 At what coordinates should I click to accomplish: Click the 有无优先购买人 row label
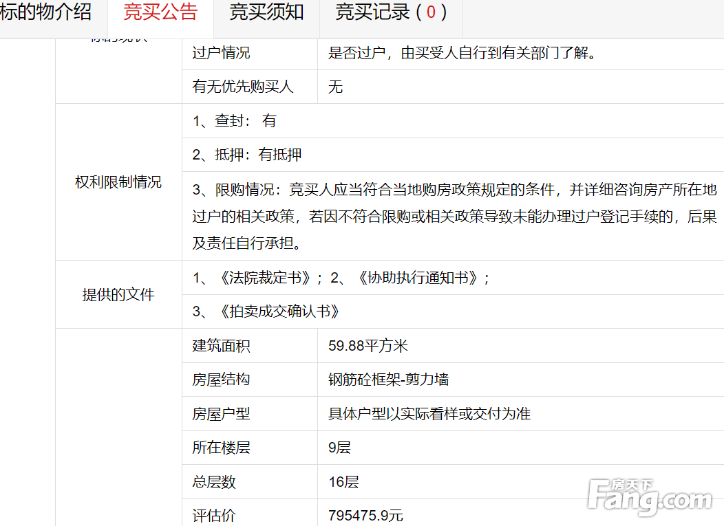click(x=243, y=87)
